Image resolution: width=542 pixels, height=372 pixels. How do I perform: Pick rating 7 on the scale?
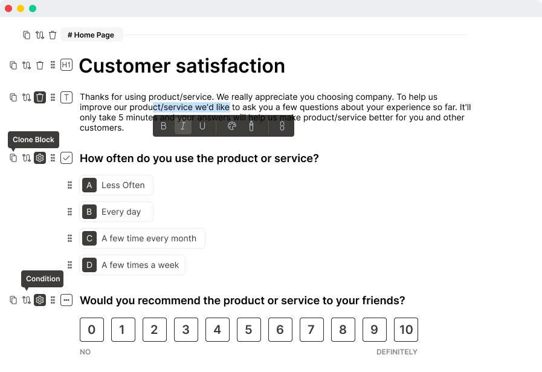(x=311, y=330)
